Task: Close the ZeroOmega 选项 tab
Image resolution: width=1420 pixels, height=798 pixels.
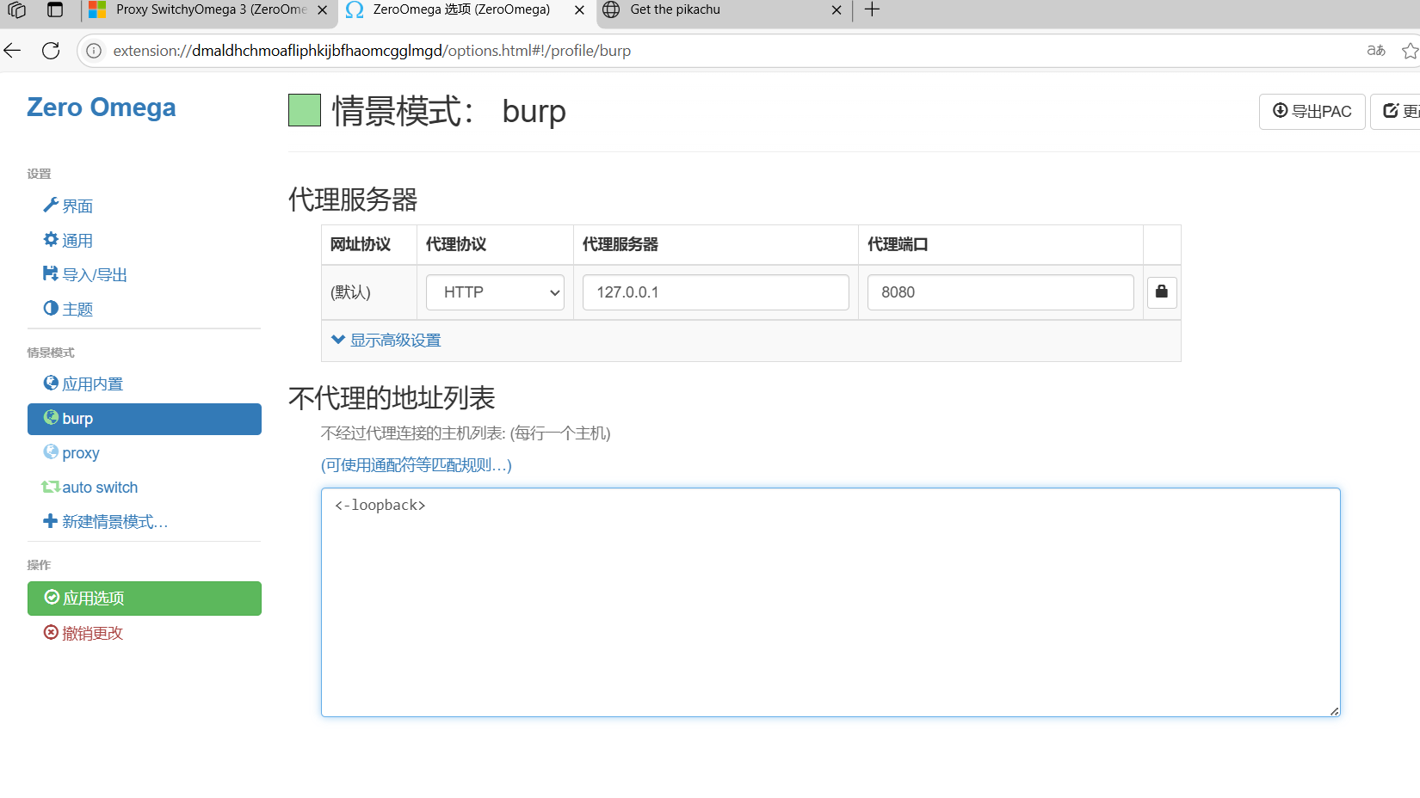Action: [x=579, y=10]
